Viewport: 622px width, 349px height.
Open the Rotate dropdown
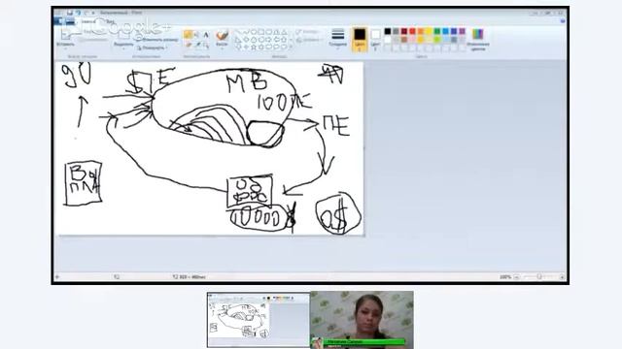point(153,48)
